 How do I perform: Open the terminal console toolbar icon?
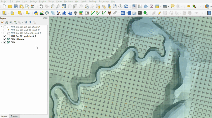click(140, 13)
